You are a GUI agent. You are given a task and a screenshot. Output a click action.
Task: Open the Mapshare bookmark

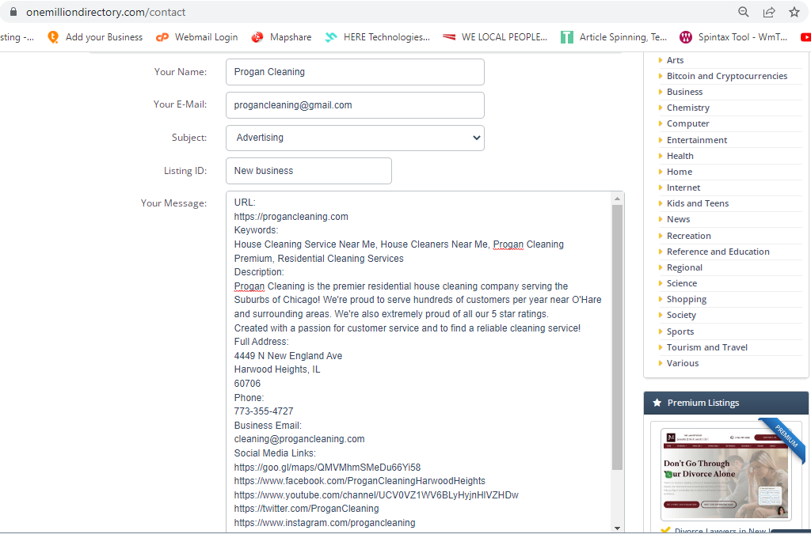[281, 37]
